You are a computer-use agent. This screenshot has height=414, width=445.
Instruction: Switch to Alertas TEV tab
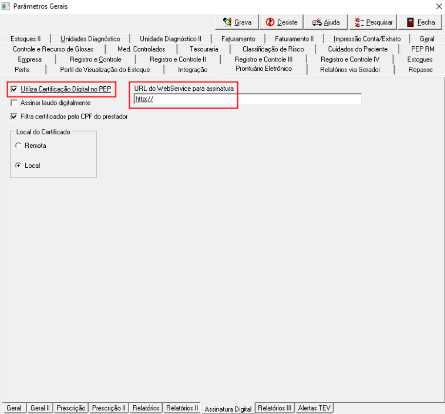pyautogui.click(x=314, y=408)
